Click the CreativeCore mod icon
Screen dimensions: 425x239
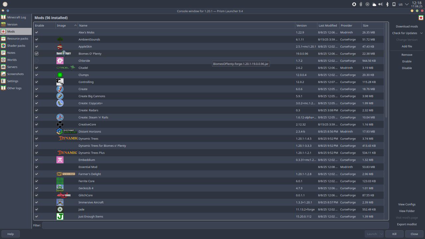point(60,124)
